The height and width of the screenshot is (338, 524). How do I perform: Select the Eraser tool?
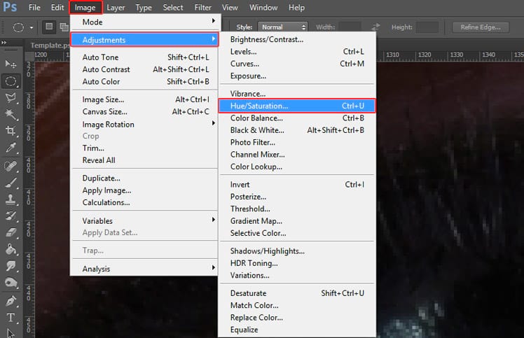(x=11, y=232)
